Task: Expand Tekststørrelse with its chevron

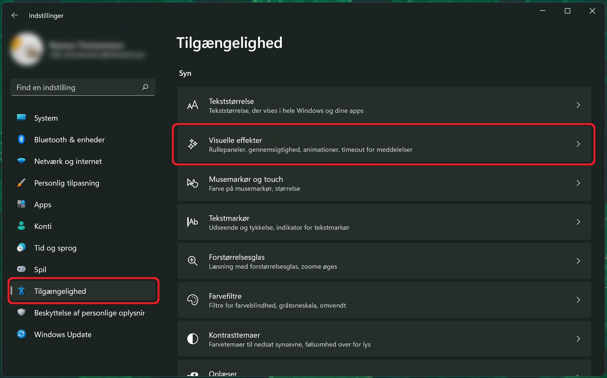Action: point(578,105)
